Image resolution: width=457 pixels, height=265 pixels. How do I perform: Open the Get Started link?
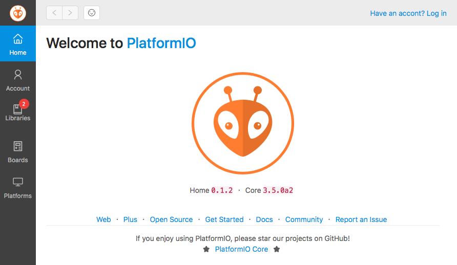coord(224,219)
